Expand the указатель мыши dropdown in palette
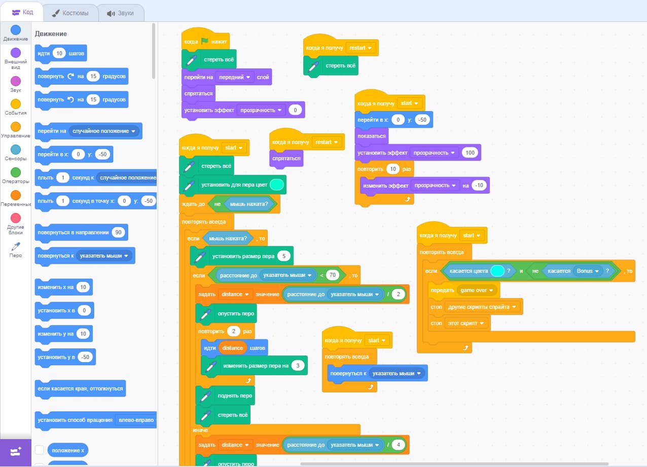The width and height of the screenshot is (647, 467). (x=105, y=256)
